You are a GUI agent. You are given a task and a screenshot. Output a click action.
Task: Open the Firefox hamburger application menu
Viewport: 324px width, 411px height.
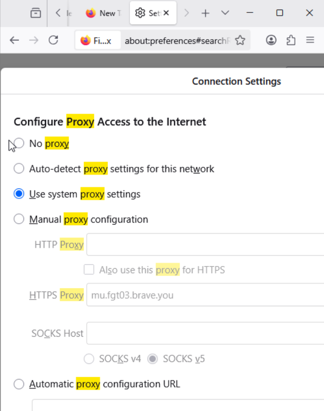(310, 40)
